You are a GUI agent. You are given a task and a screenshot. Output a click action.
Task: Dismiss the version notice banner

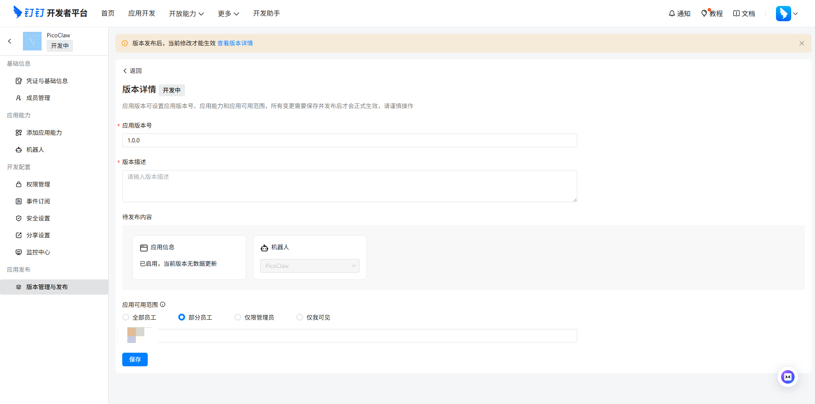click(x=801, y=43)
